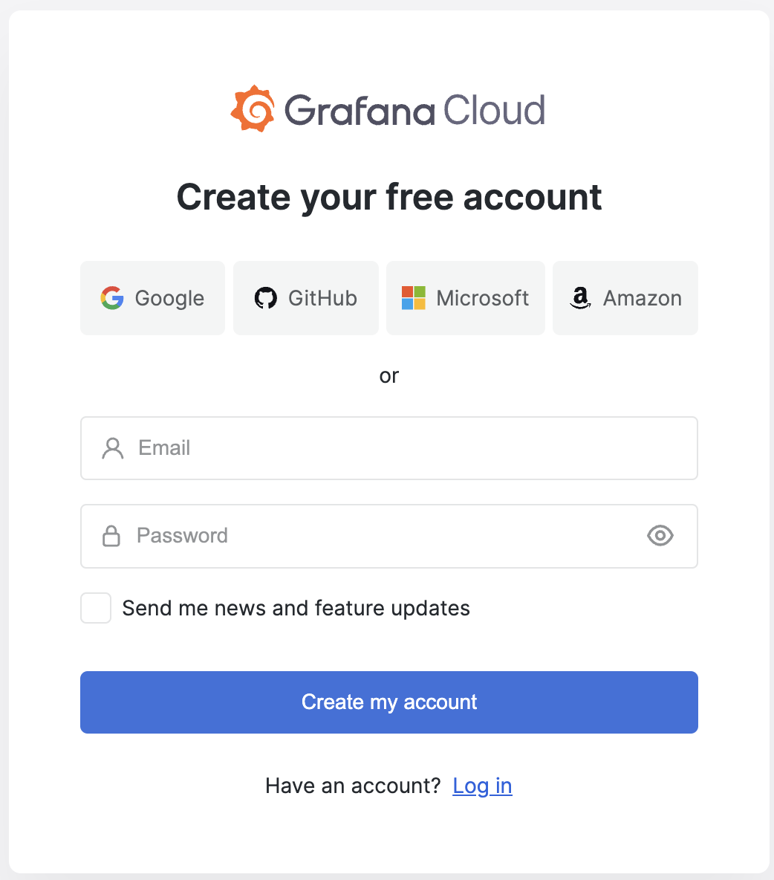Click the user silhouette icon in Email field
Viewport: 774px width, 880px height.
pyautogui.click(x=113, y=448)
